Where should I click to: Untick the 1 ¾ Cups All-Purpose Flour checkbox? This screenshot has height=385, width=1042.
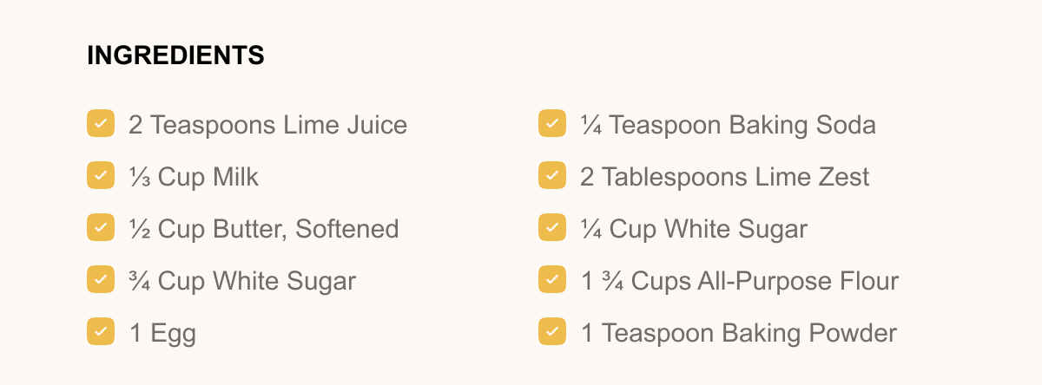tap(552, 279)
